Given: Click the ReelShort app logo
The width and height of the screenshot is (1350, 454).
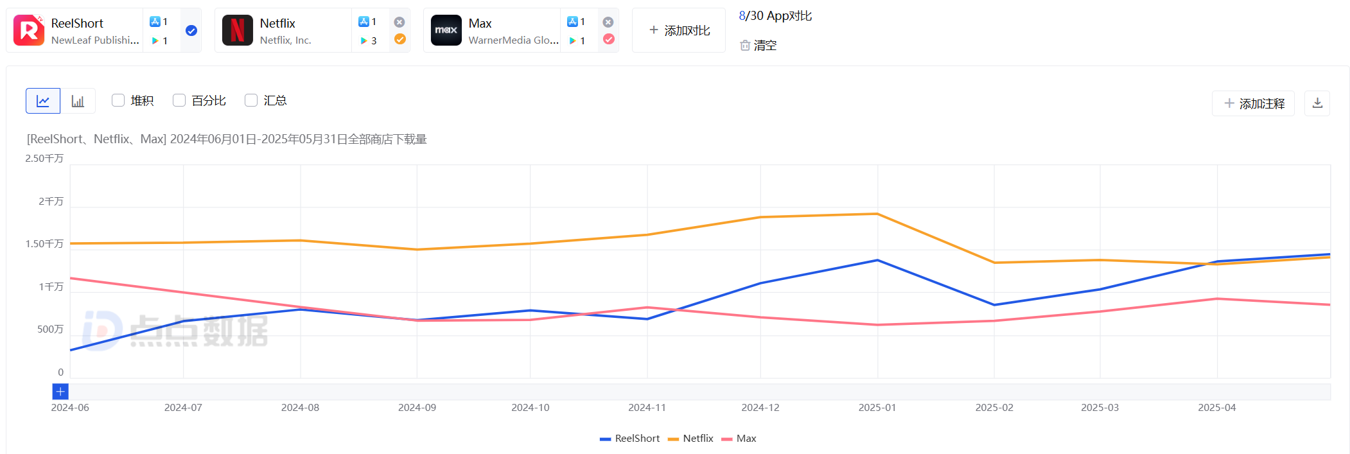Looking at the screenshot, I should (x=29, y=30).
